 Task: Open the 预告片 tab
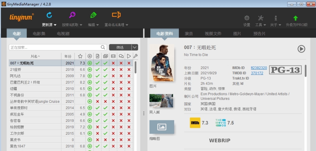tap(260, 34)
